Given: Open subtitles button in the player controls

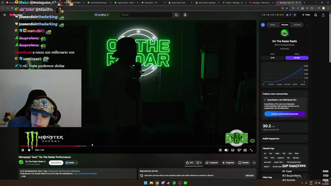Looking at the screenshot, I should [233, 150].
